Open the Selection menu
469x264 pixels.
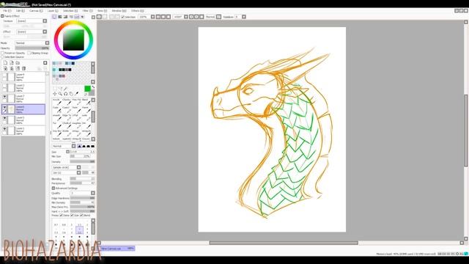pos(70,11)
